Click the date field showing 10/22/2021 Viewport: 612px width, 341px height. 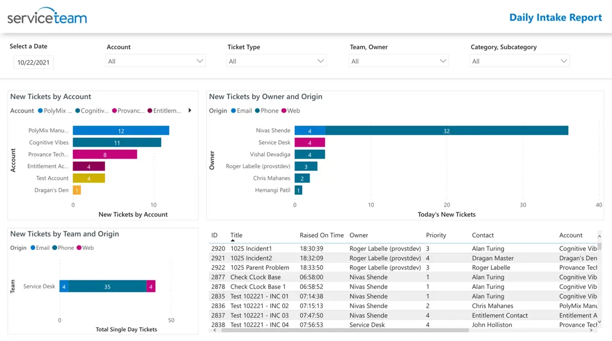[x=33, y=63]
